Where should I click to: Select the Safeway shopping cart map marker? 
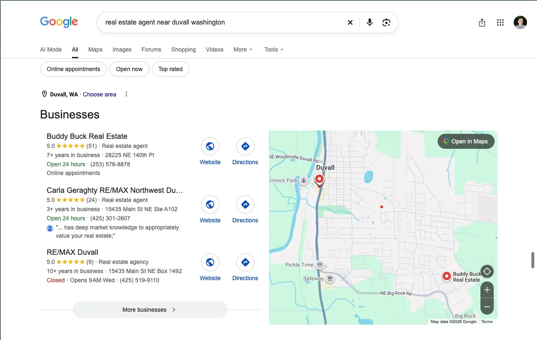330,278
